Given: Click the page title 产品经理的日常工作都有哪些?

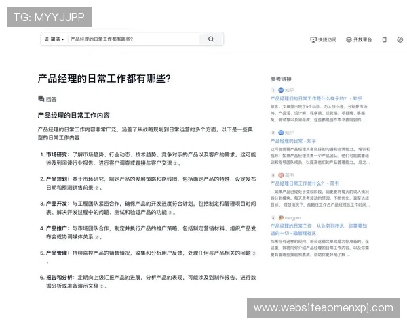Looking at the screenshot, I should click(104, 79).
